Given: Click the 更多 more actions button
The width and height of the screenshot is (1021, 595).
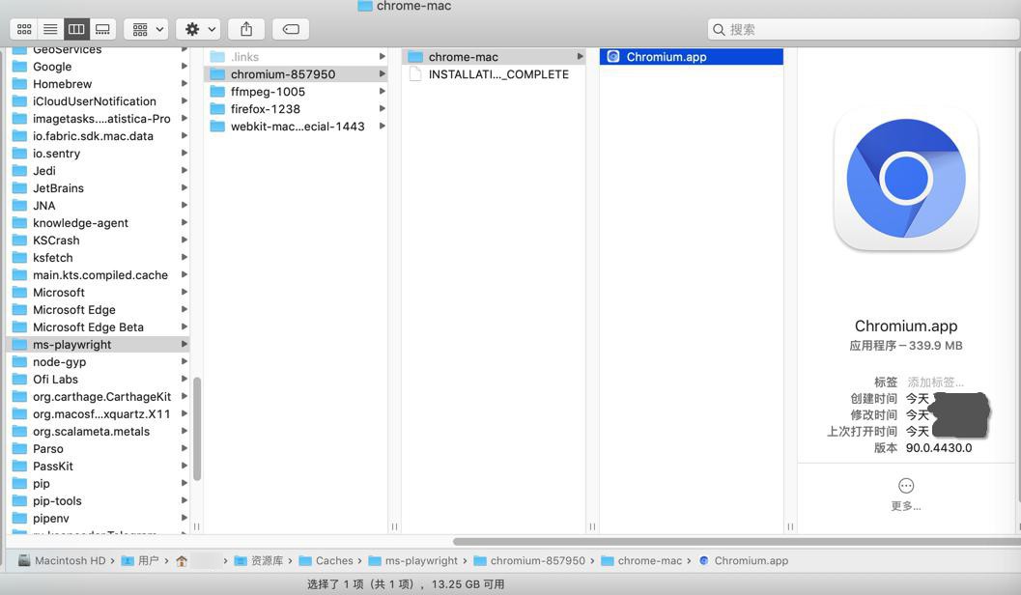Looking at the screenshot, I should pos(906,493).
